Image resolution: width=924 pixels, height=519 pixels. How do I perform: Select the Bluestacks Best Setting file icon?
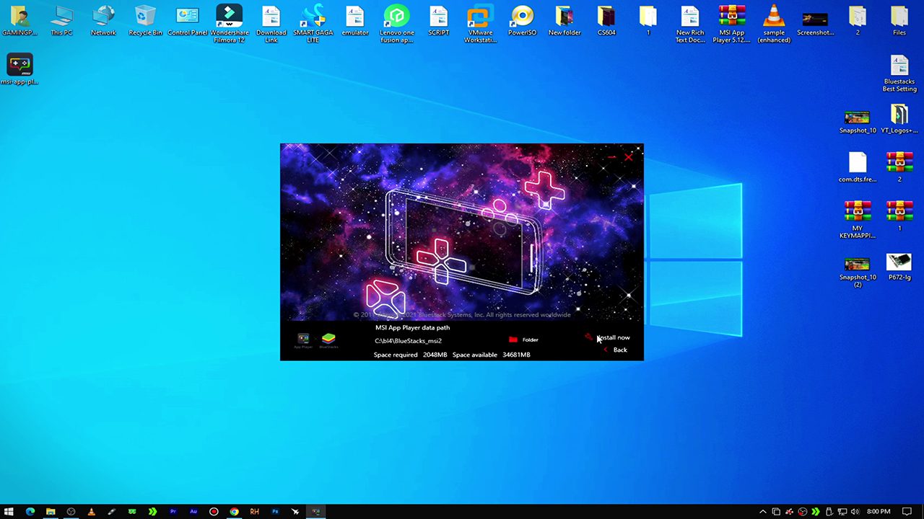899,74
